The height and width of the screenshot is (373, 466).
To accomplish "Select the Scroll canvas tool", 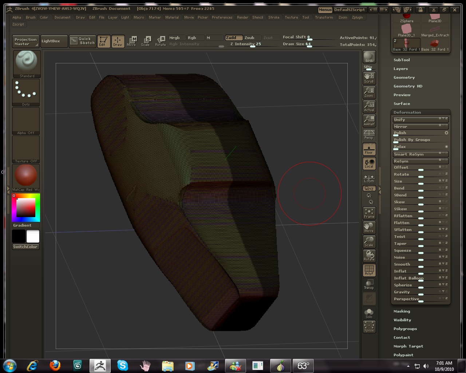I will coord(369,78).
